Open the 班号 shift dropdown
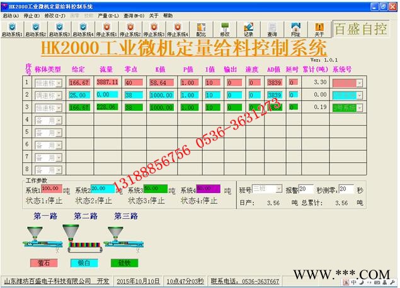 279,189
